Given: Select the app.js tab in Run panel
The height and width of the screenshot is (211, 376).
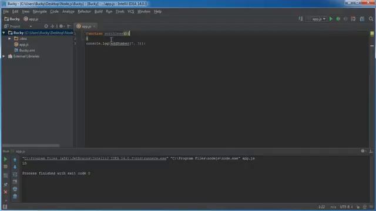Looking at the screenshot, I should click(20, 151).
